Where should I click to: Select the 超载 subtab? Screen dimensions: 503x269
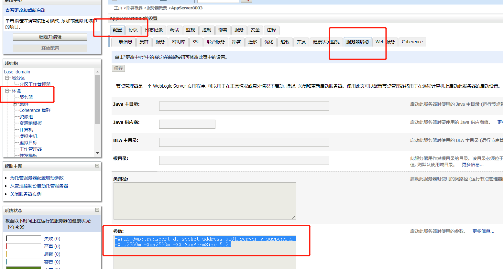(x=285, y=42)
